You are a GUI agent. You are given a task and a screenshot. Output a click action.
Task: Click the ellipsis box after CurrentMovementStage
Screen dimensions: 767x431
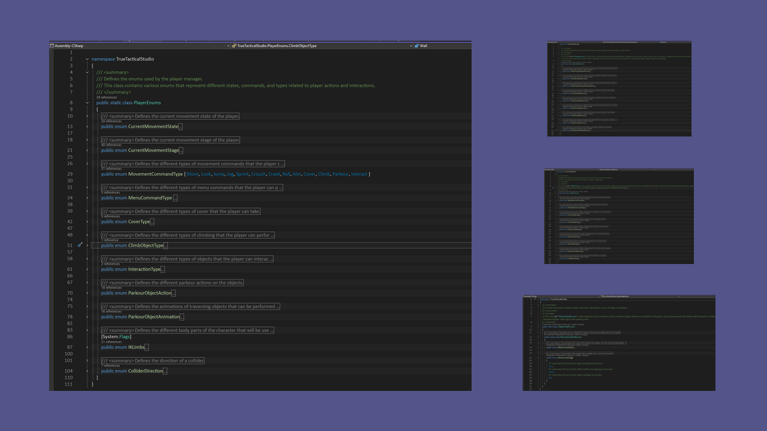pyautogui.click(x=181, y=150)
